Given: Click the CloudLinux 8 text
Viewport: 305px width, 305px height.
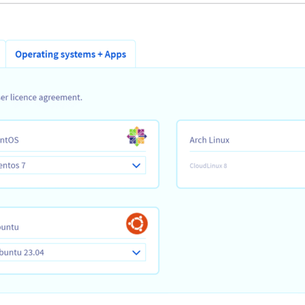Looking at the screenshot, I should (x=209, y=166).
